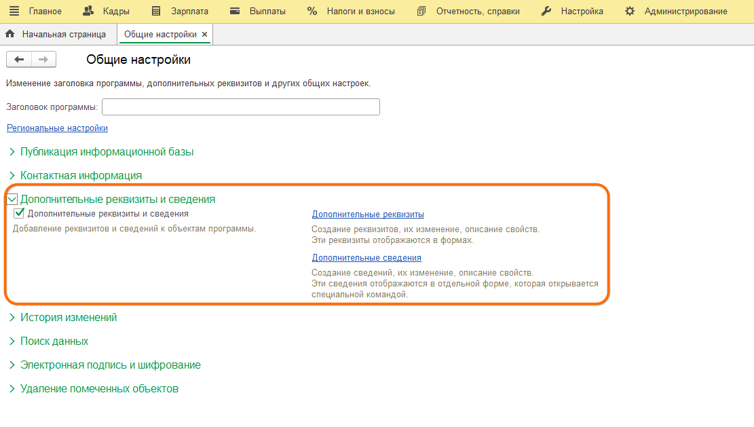The height and width of the screenshot is (427, 754).
Task: Open Дополнительные сведения link
Action: [366, 258]
